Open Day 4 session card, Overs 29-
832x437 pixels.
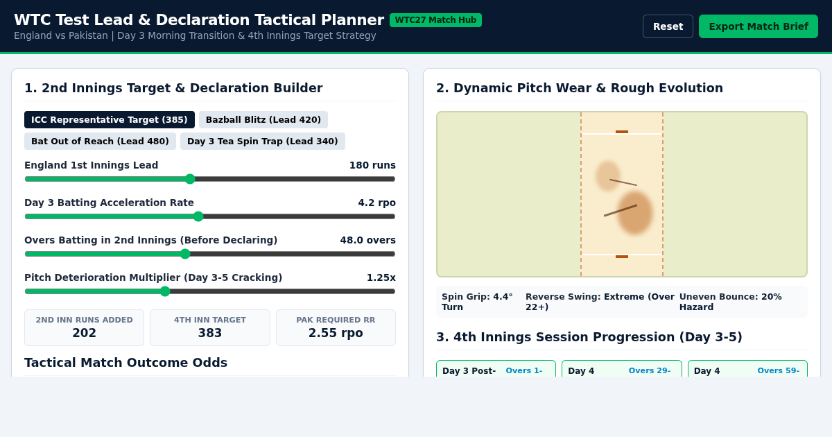(622, 369)
